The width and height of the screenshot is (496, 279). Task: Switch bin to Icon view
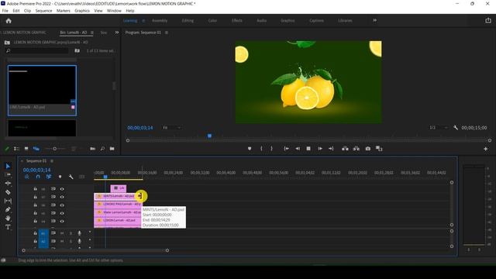point(26,149)
